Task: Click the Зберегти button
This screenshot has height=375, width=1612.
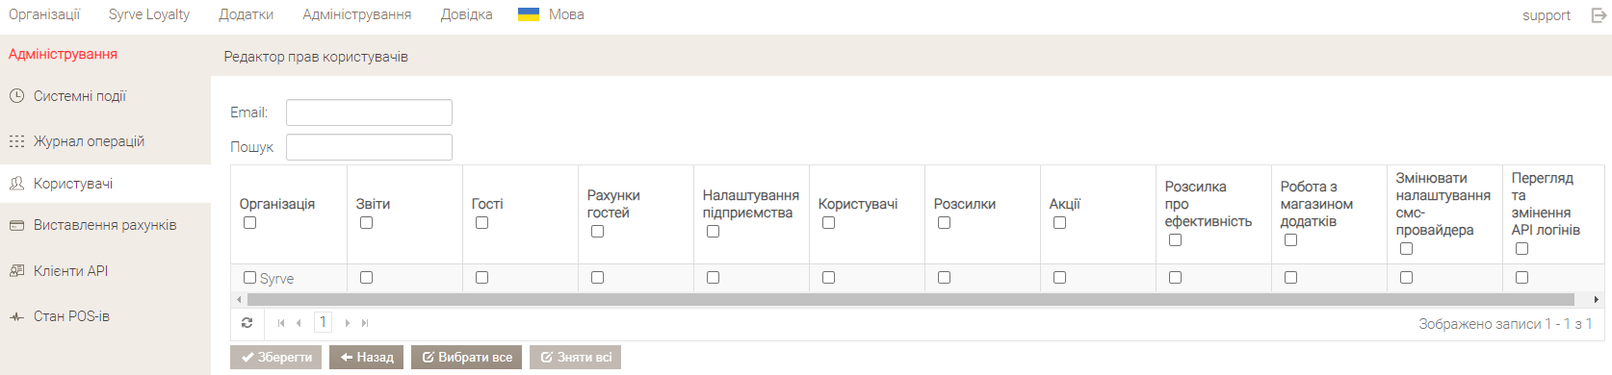Action: click(x=275, y=357)
